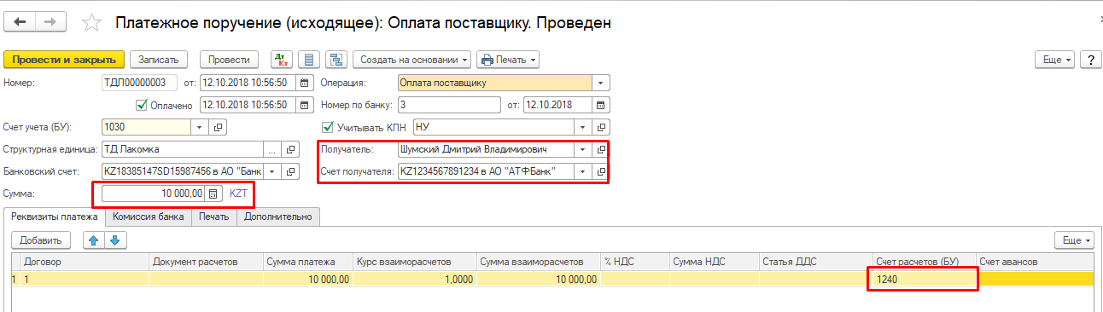
Task: Open the Создать на основании menu
Action: (x=412, y=60)
